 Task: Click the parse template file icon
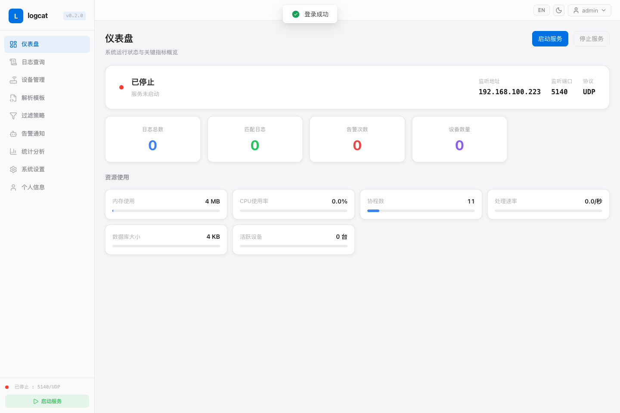point(13,98)
